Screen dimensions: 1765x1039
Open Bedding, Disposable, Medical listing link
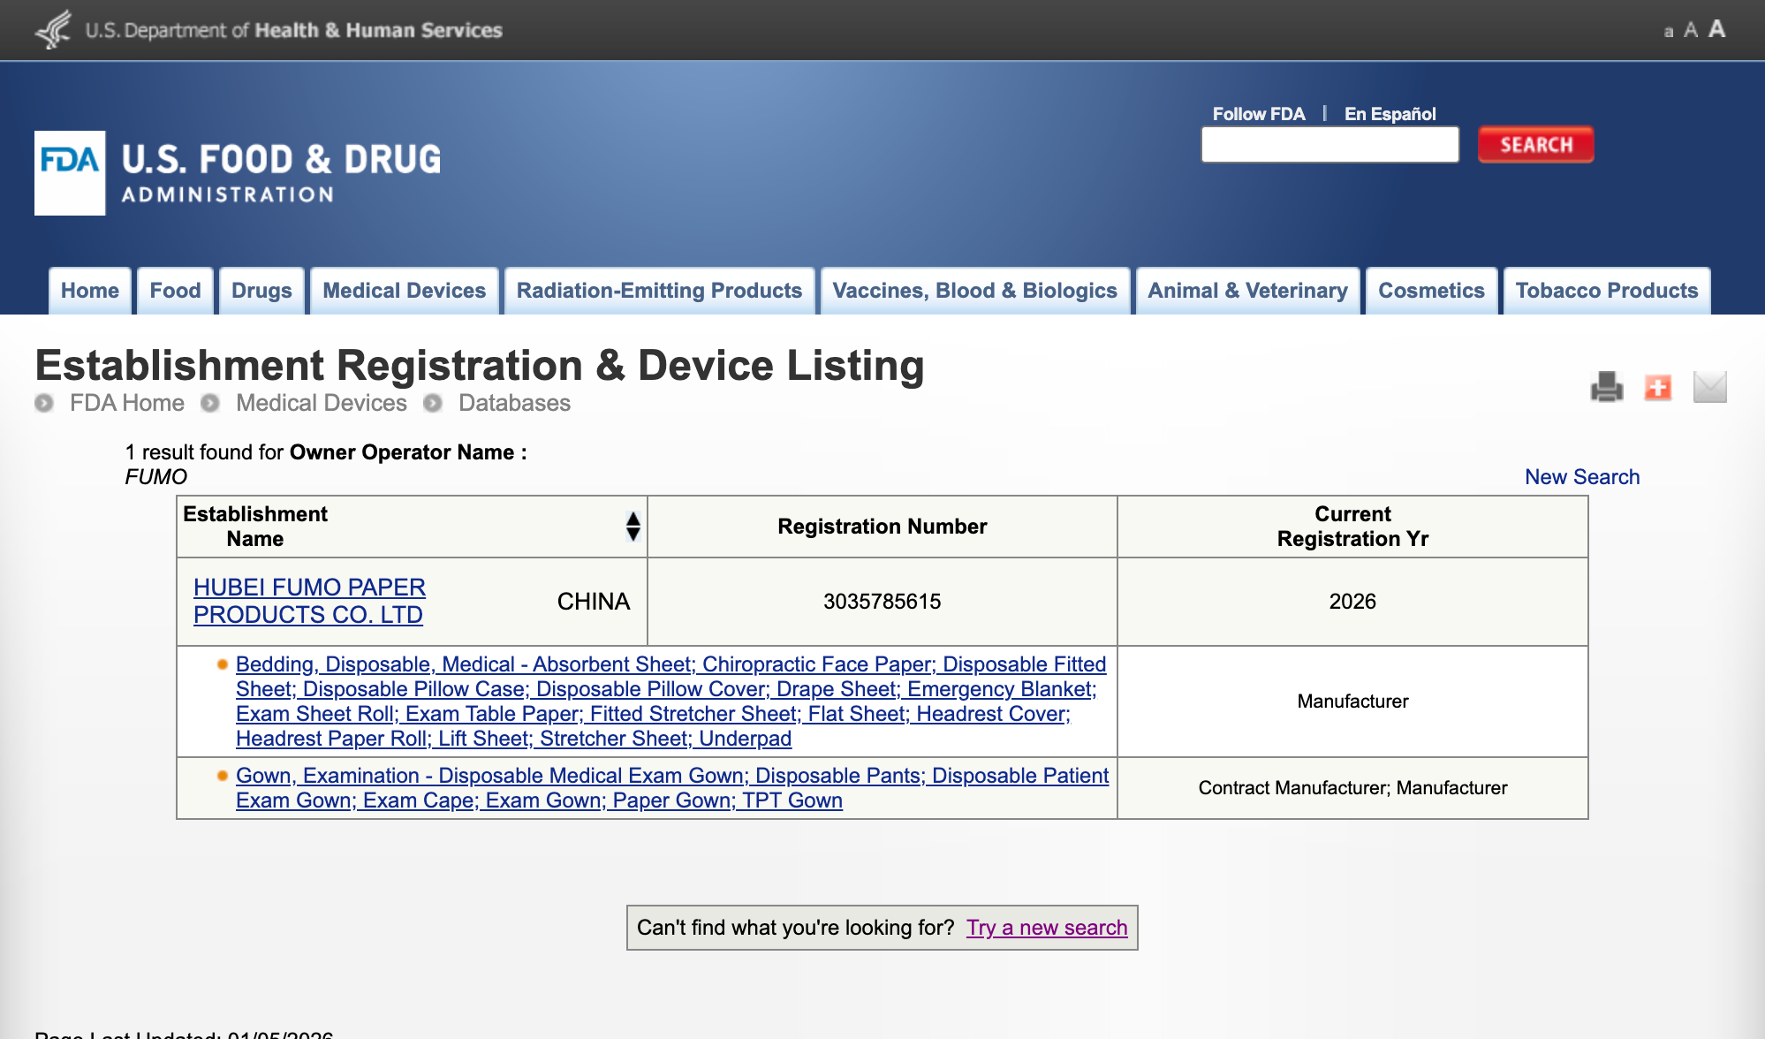670,702
